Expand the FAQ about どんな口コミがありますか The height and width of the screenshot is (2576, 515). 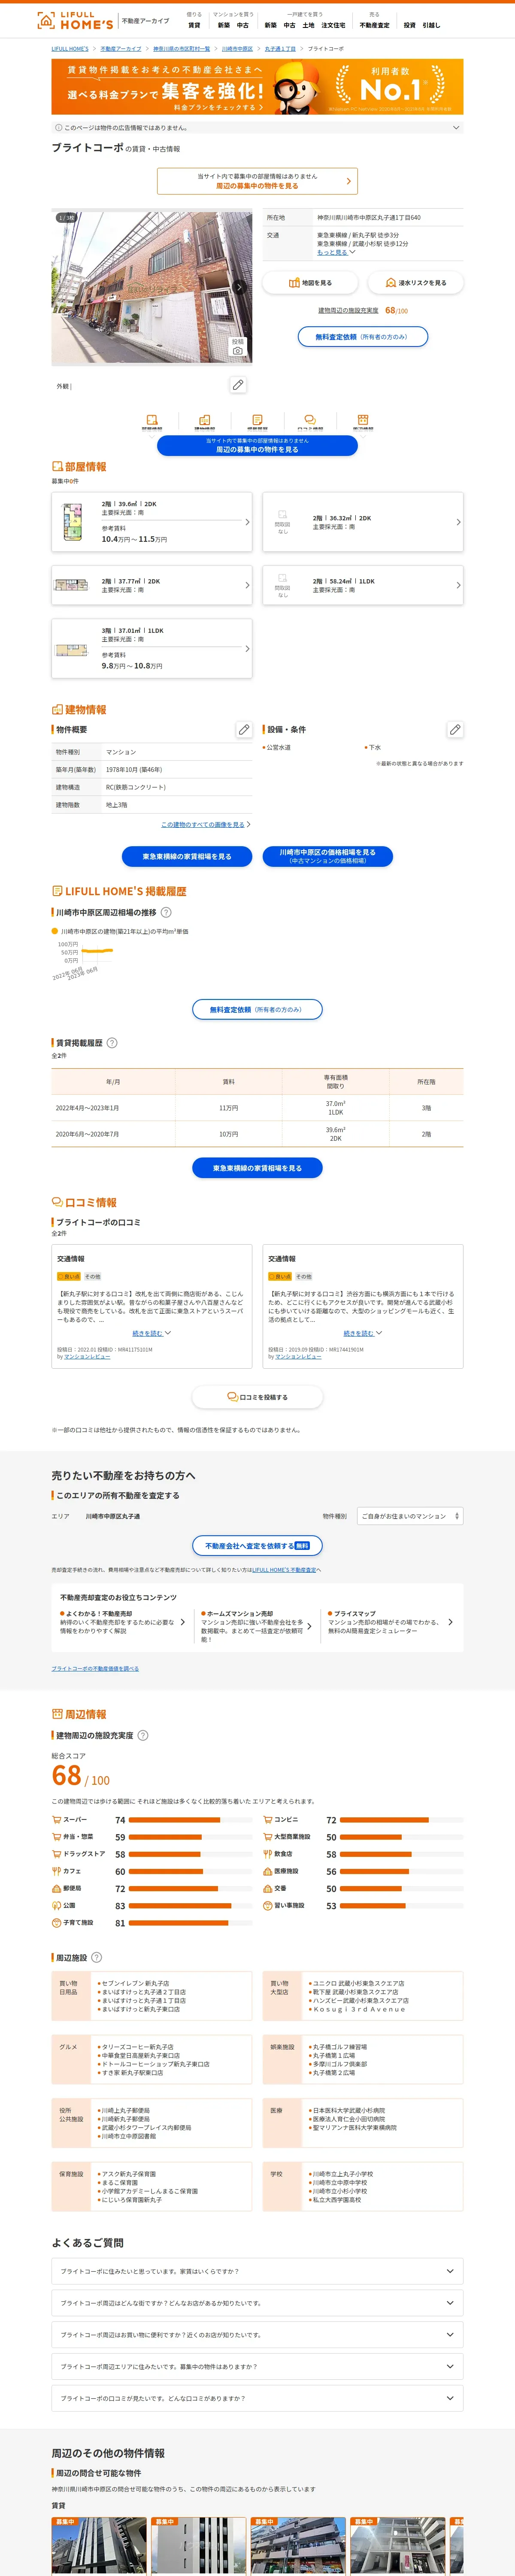[x=257, y=2398]
